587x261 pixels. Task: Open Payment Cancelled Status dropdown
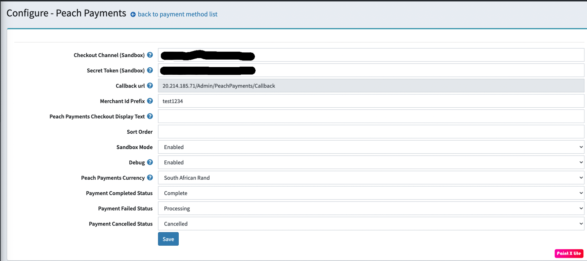371,224
